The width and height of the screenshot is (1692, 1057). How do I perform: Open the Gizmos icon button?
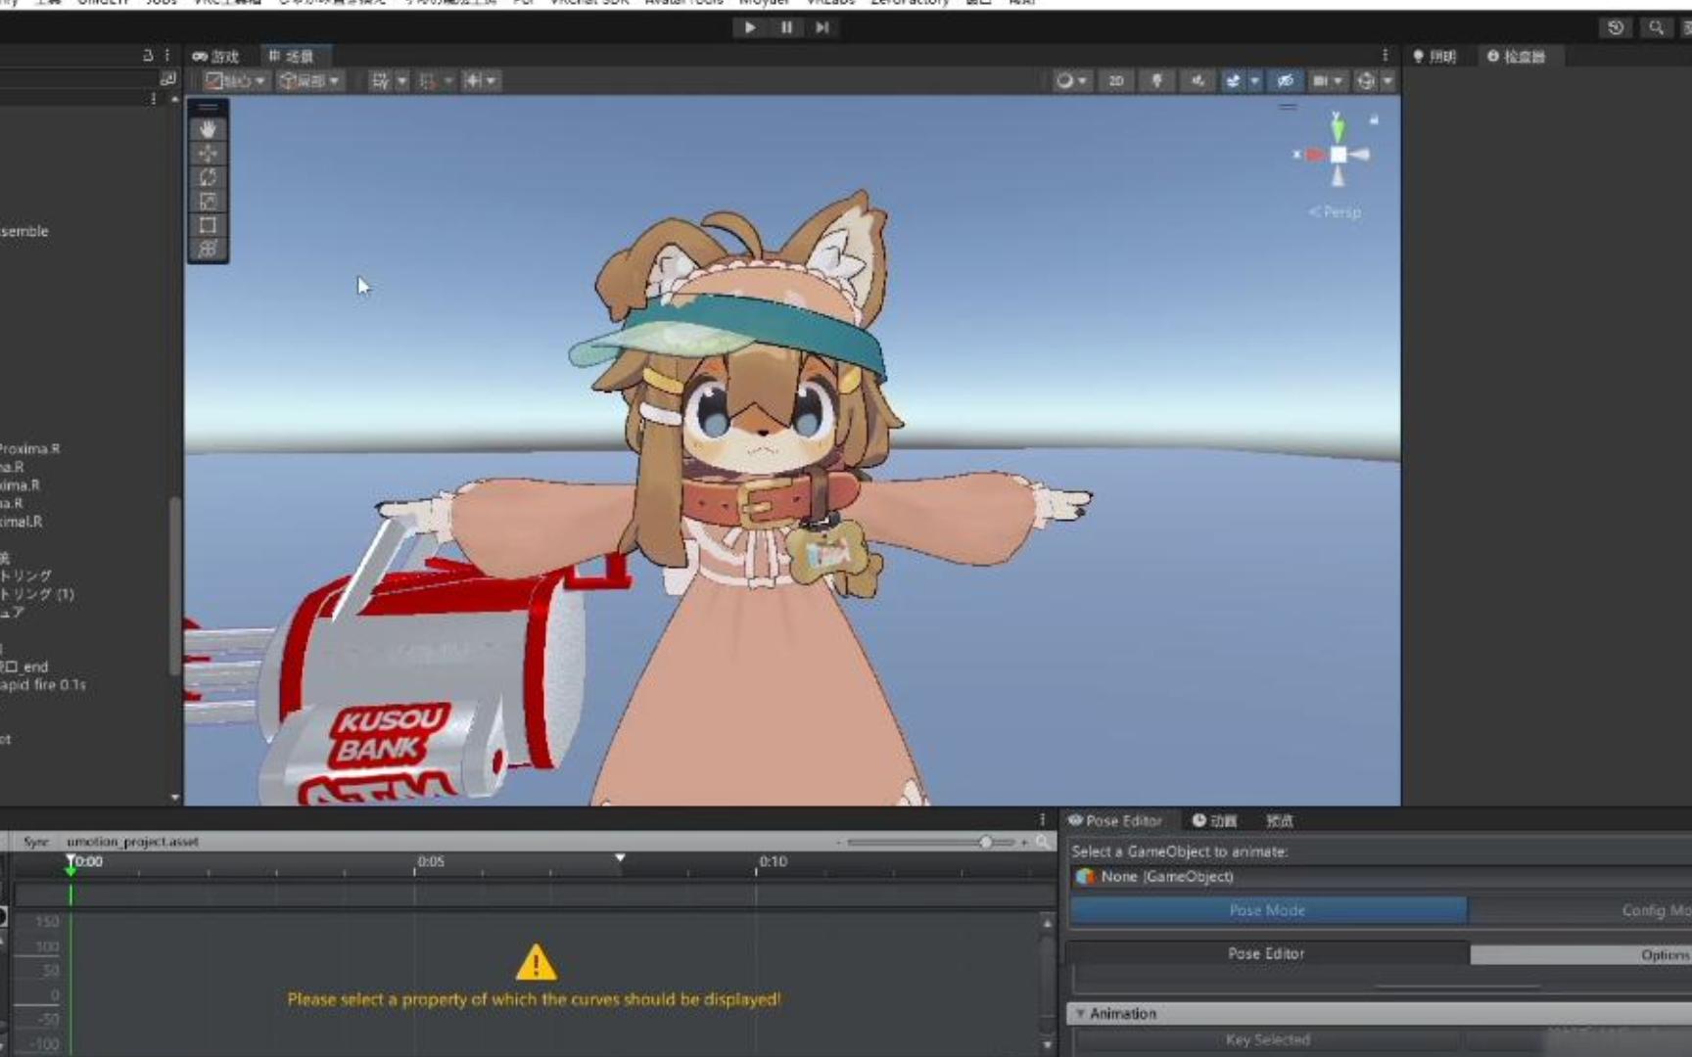pyautogui.click(x=1366, y=81)
